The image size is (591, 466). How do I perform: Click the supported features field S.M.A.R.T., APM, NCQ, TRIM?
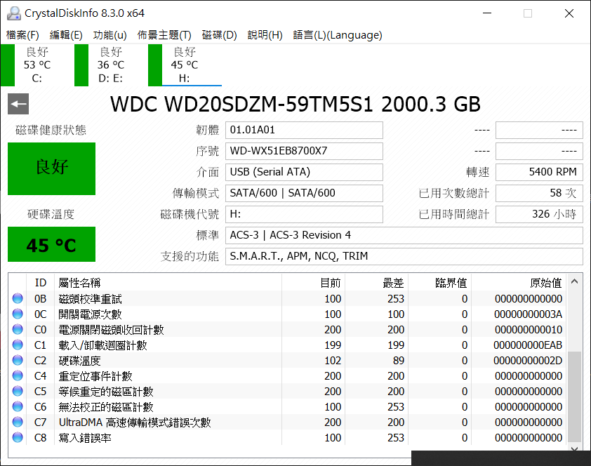click(x=404, y=257)
